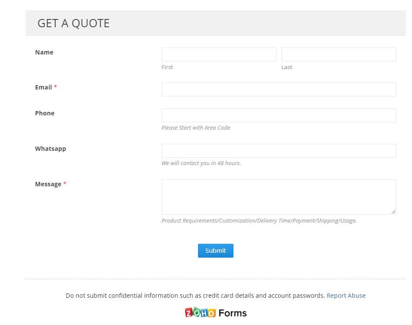Click the Phone number input box

pyautogui.click(x=278, y=115)
